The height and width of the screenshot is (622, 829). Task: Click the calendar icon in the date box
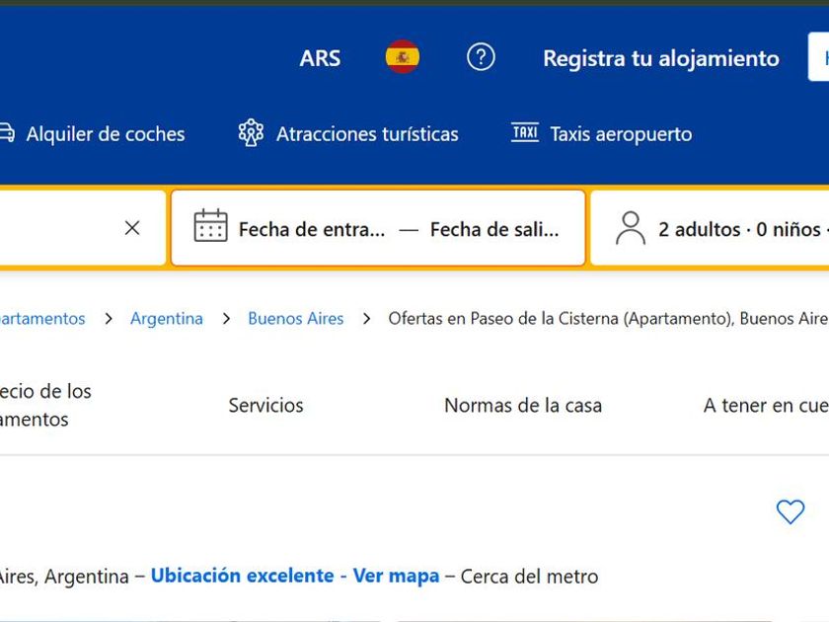tap(210, 226)
